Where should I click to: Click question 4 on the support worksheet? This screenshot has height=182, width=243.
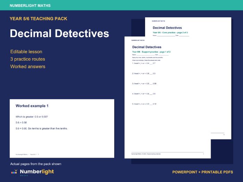pyautogui.click(x=144, y=94)
